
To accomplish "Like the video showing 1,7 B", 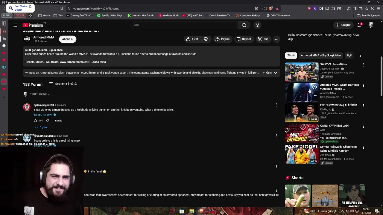I will pos(192,39).
